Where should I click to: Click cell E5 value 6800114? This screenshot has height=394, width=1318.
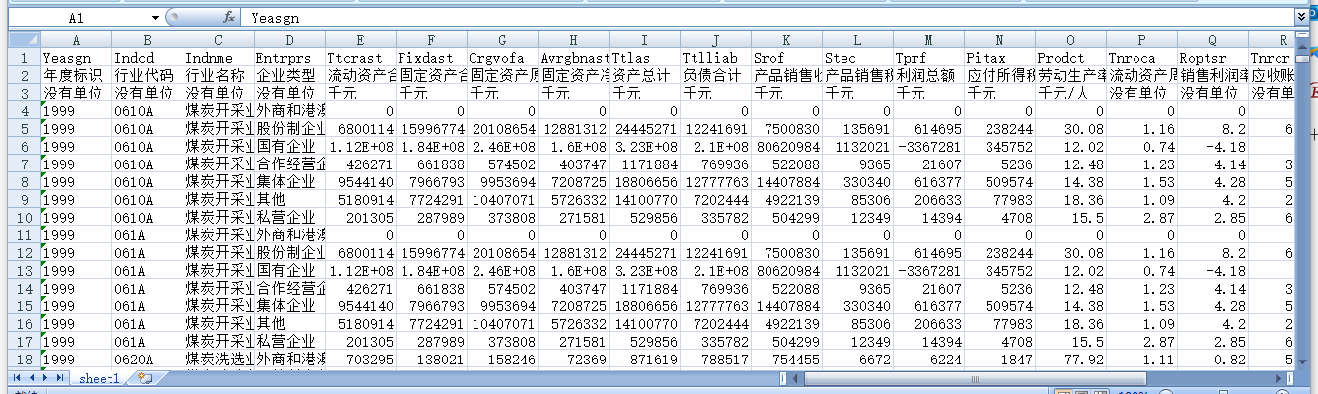(360, 128)
